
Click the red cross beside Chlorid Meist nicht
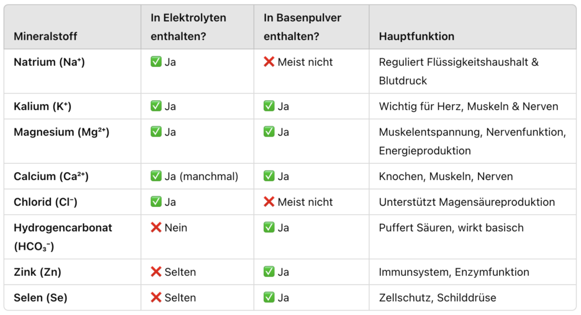[269, 202]
